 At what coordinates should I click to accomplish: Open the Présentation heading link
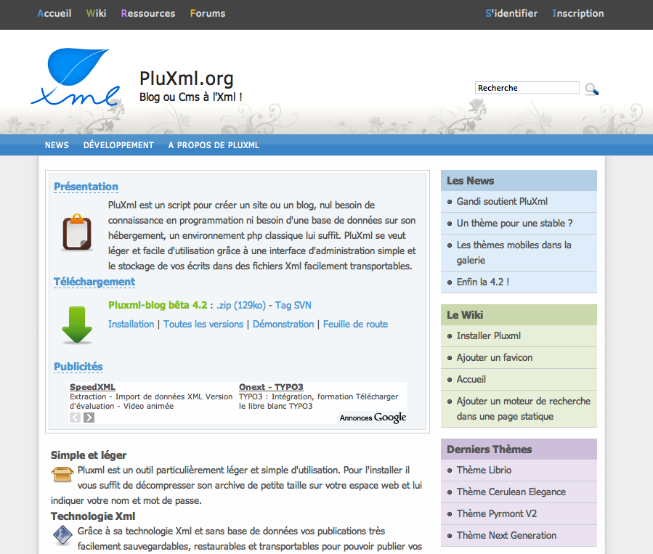pyautogui.click(x=86, y=187)
